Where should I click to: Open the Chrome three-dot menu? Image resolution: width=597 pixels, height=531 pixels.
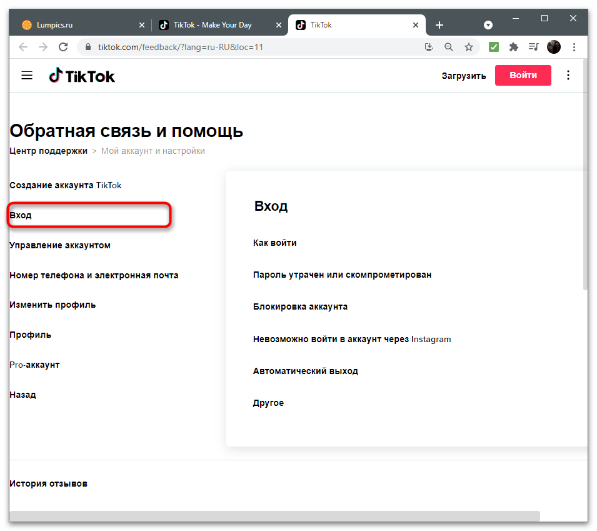(x=574, y=47)
